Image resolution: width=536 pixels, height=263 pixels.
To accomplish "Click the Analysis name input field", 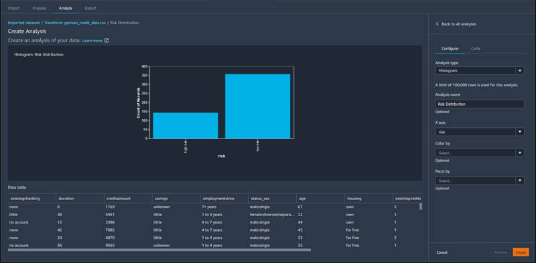I will (x=480, y=104).
